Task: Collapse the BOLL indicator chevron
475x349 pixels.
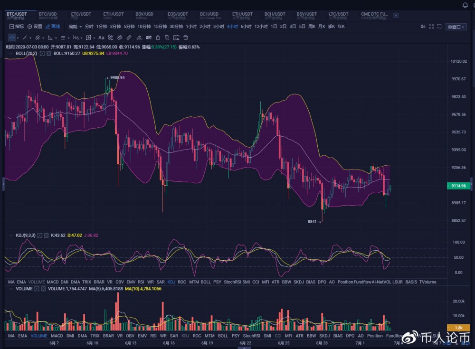Action: click(x=10, y=54)
